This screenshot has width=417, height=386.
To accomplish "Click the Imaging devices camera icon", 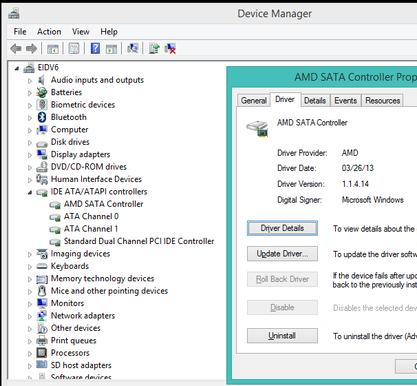I will point(42,254).
